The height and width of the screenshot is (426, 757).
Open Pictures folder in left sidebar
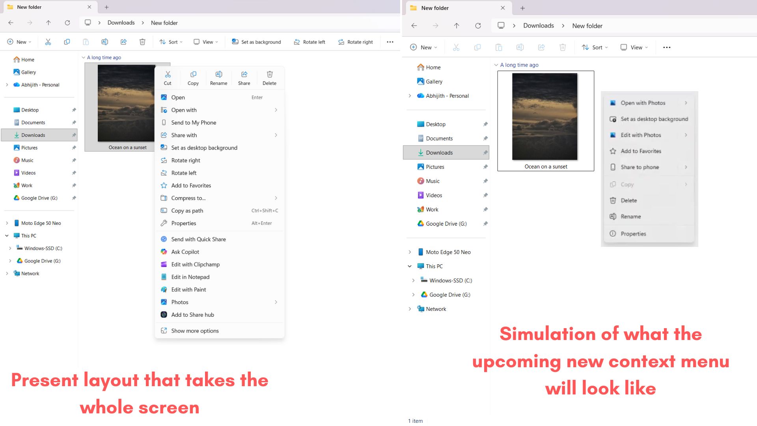pyautogui.click(x=29, y=148)
